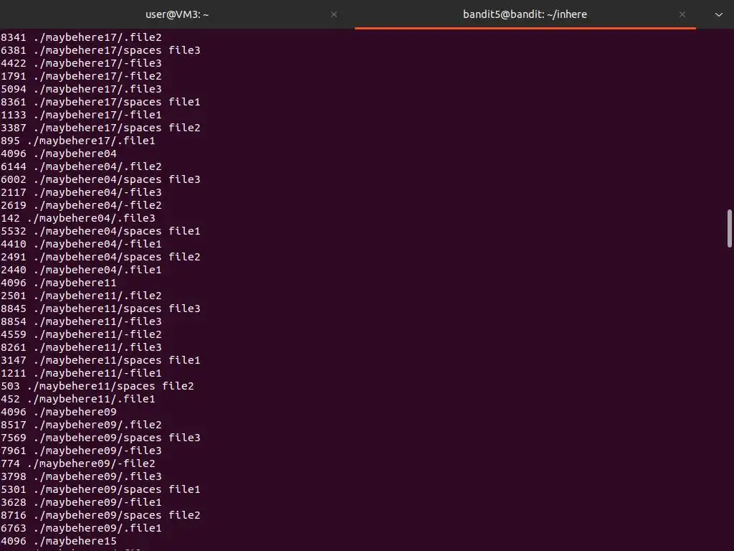Screen dimensions: 734x551
Task: Click line 1211 ./maybehere11/-file1
Action: tap(81, 373)
